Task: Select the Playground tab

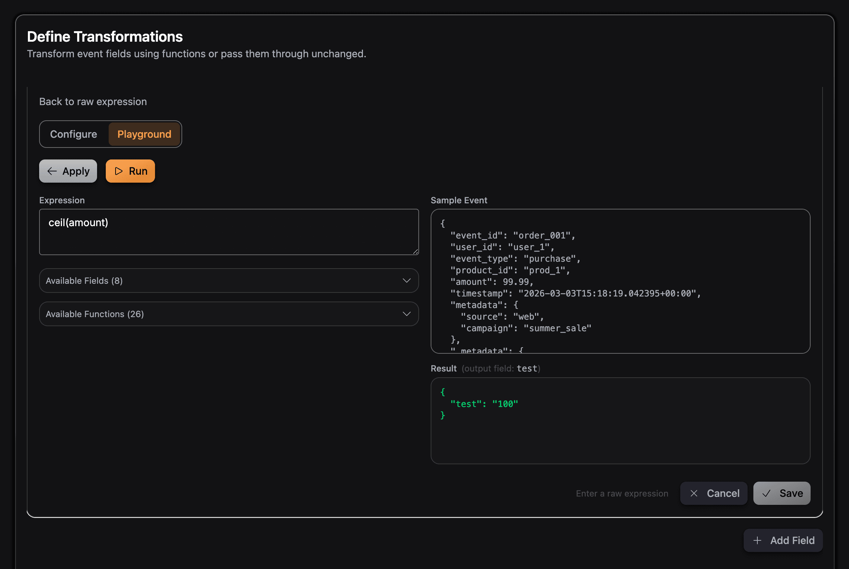Action: (x=144, y=134)
